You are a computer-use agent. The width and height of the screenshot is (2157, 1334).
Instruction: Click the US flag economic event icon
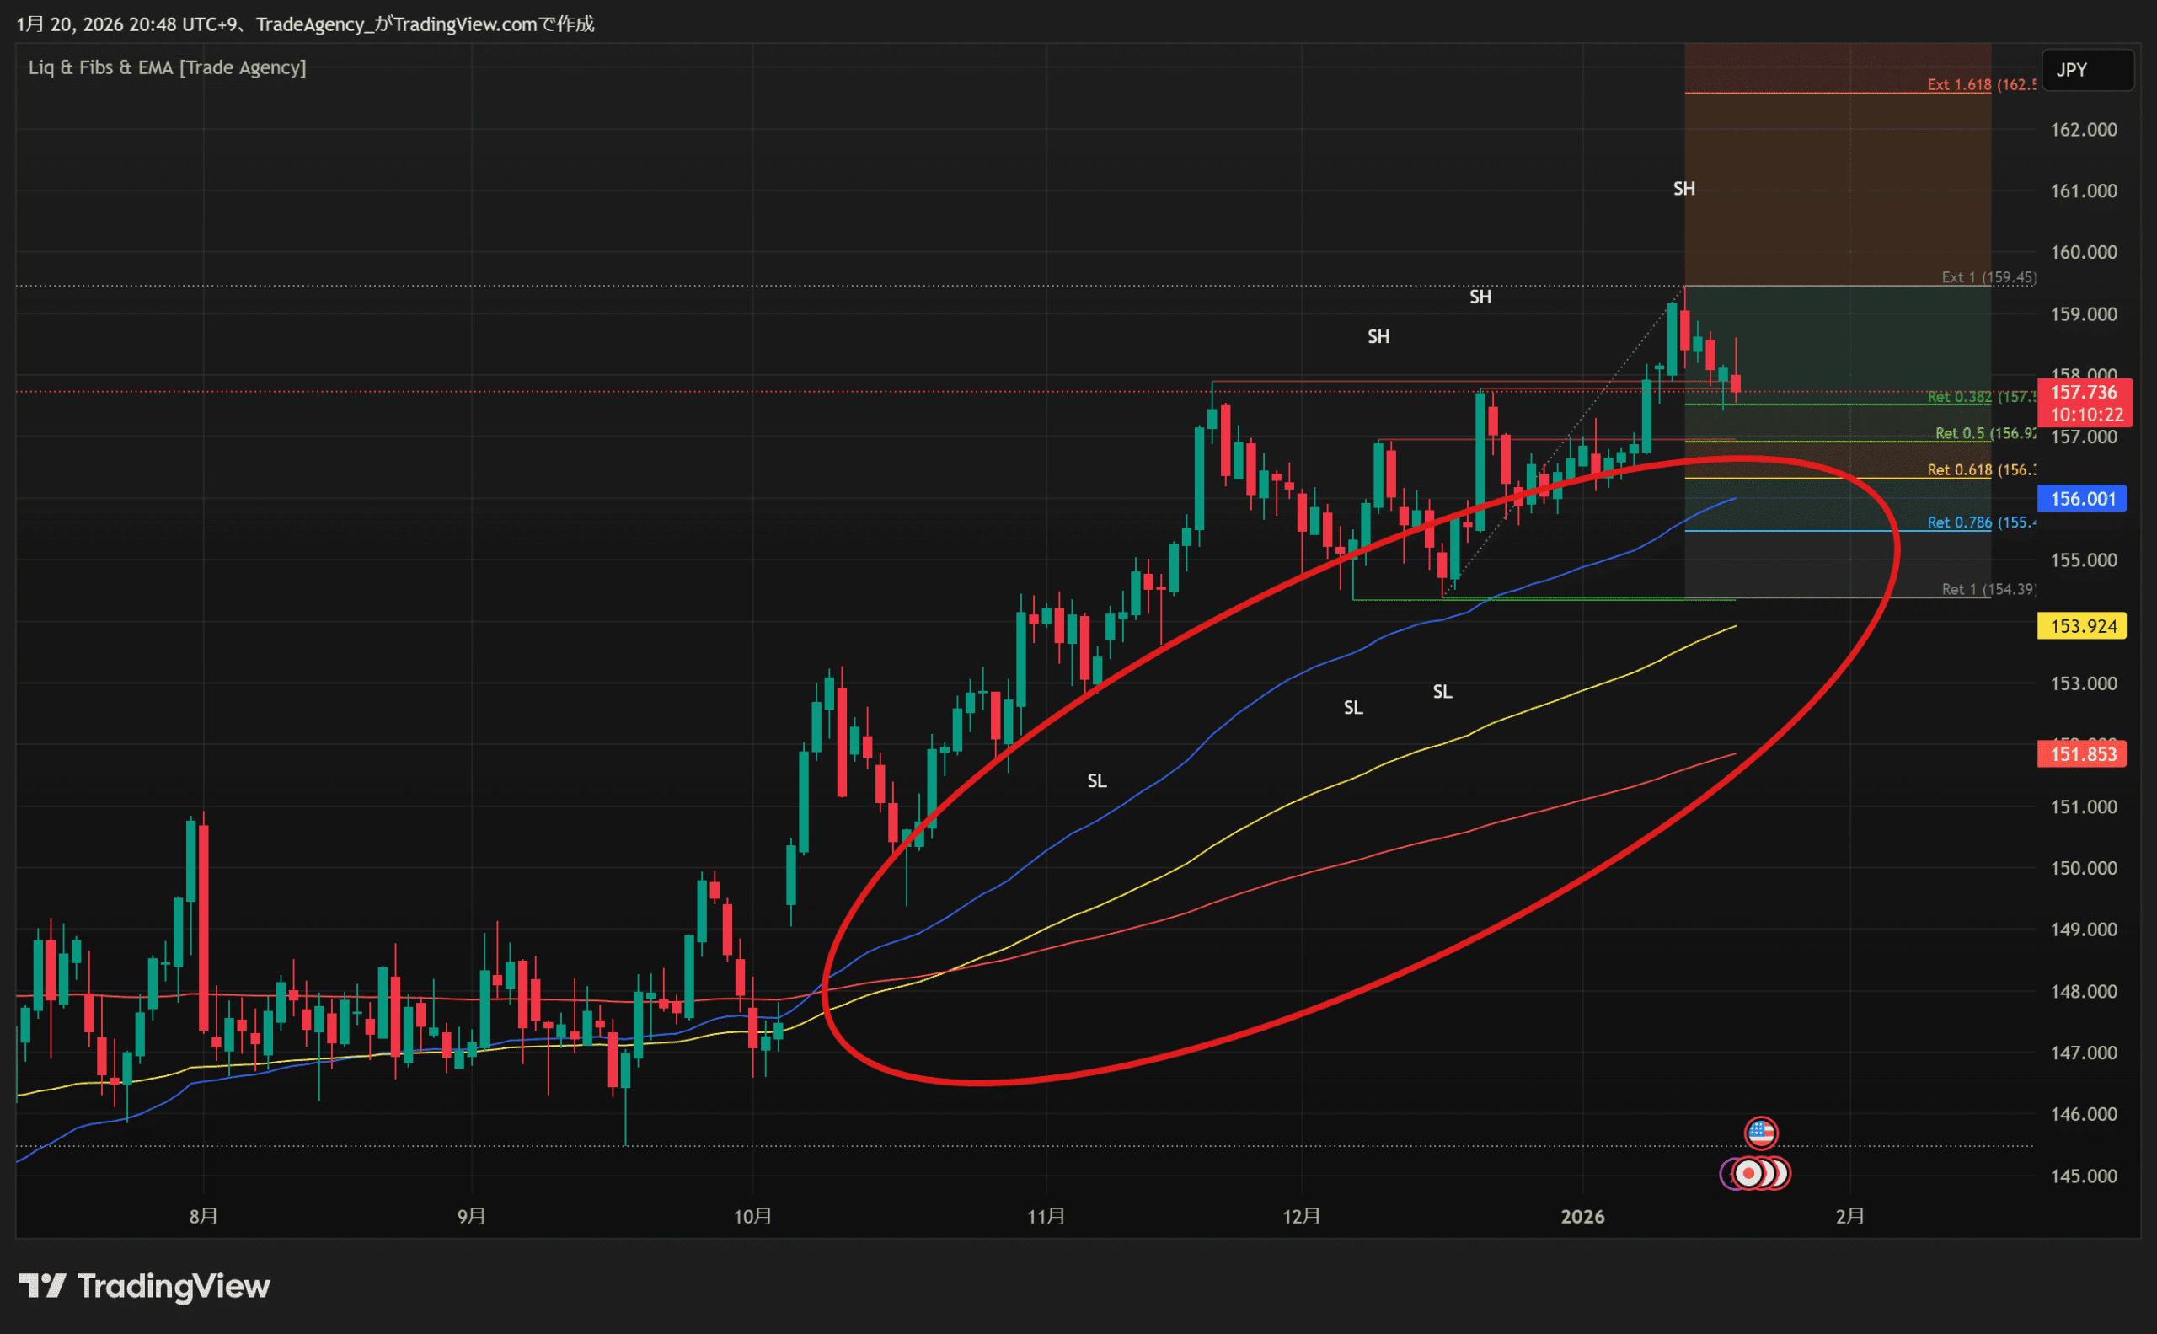tap(1760, 1133)
